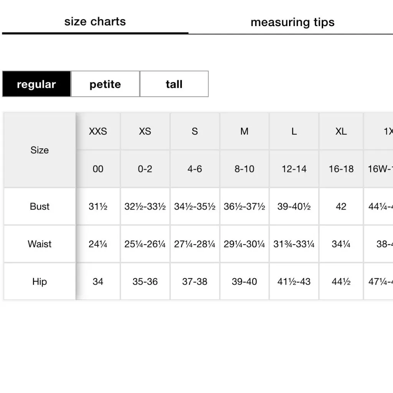The height and width of the screenshot is (393, 393).
Task: Choose the regular size option
Action: point(36,84)
